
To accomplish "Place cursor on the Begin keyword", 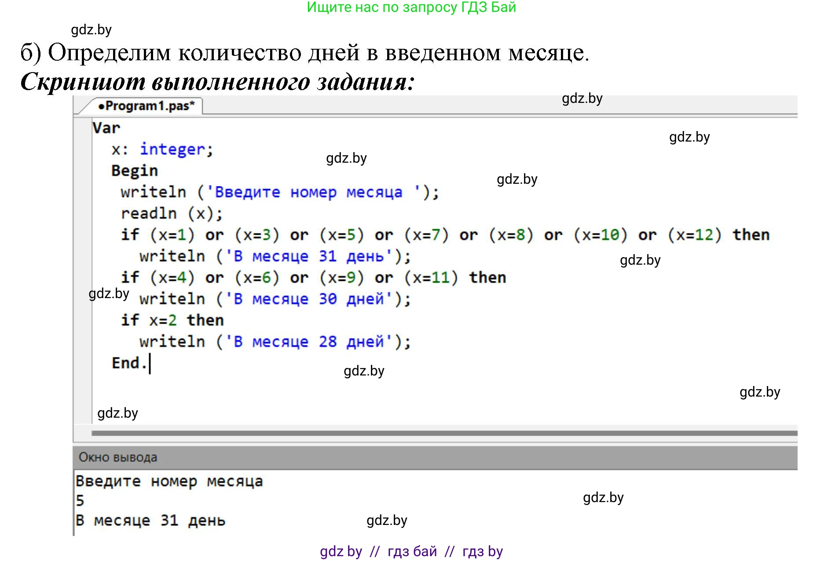I will (x=134, y=171).
